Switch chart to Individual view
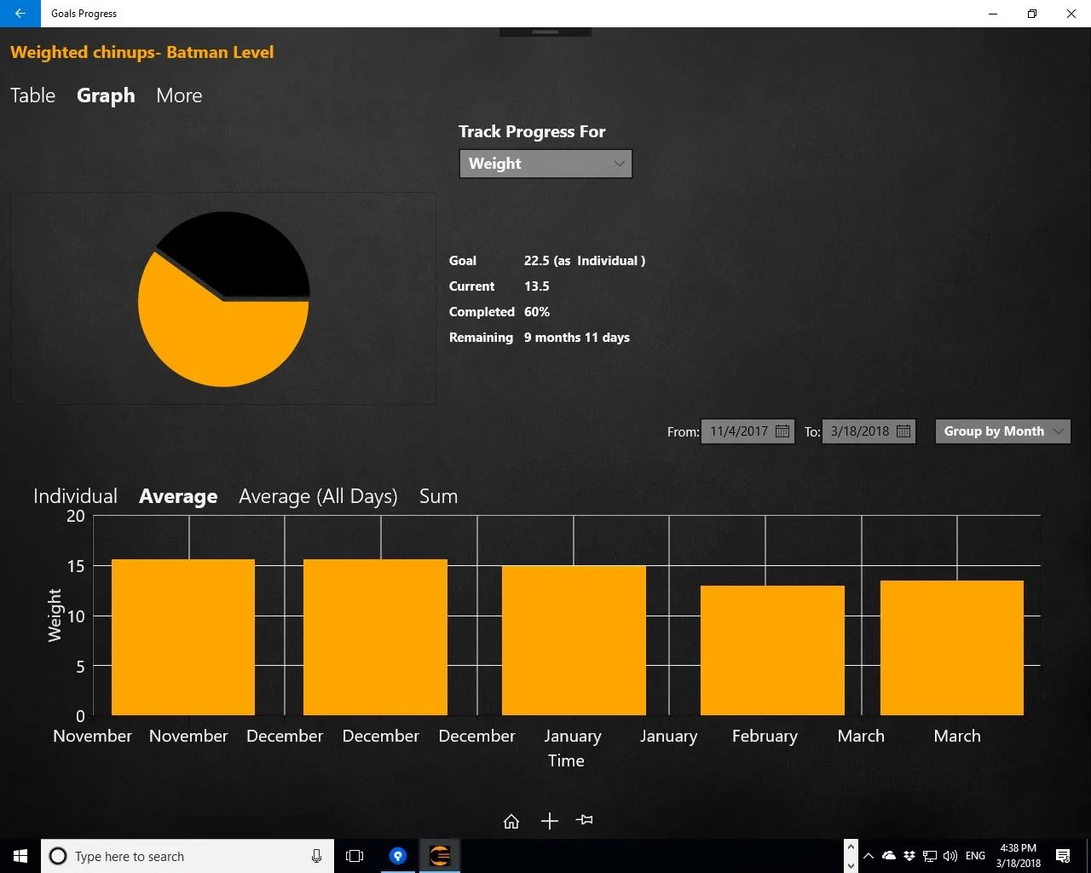Screen dimensions: 1091x873 [75, 496]
